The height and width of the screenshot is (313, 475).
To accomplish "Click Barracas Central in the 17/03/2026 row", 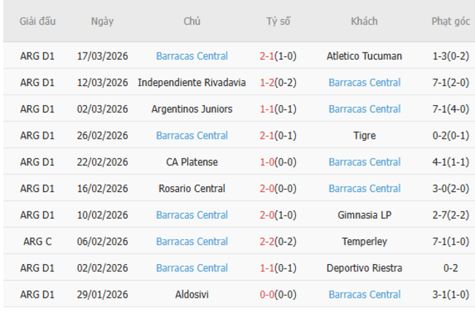I will coord(191,56).
